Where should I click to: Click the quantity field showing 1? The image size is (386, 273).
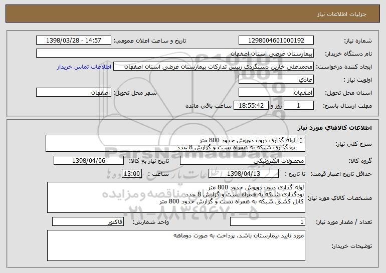[x=268, y=222]
